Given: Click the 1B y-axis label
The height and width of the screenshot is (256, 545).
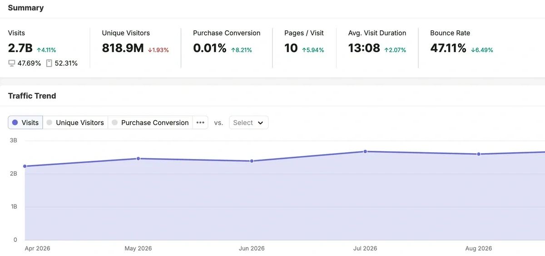Looking at the screenshot, I should (x=13, y=207).
